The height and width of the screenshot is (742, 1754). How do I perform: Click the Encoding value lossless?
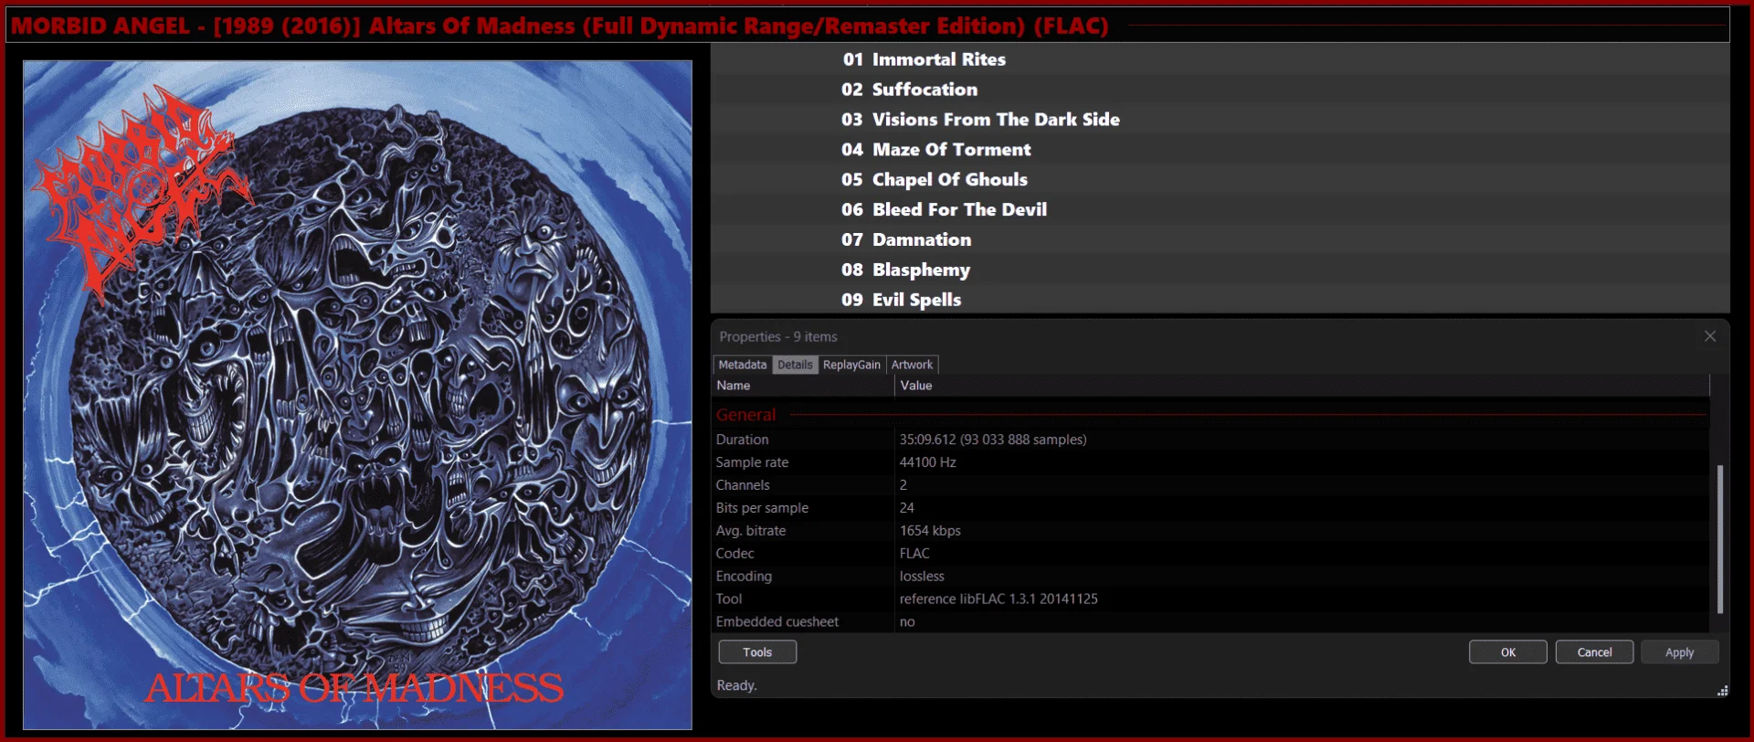(922, 577)
